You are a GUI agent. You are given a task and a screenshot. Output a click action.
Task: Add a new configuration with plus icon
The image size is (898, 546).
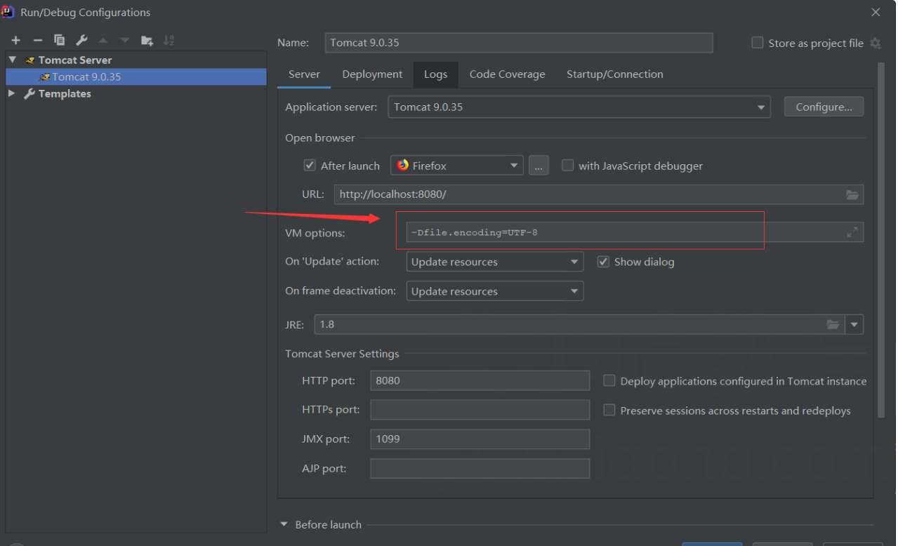point(15,41)
